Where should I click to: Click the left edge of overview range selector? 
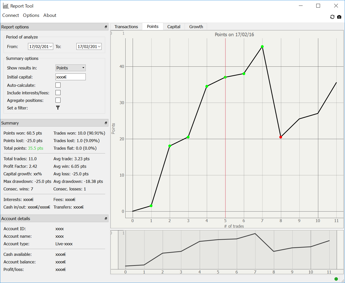coord(118,250)
